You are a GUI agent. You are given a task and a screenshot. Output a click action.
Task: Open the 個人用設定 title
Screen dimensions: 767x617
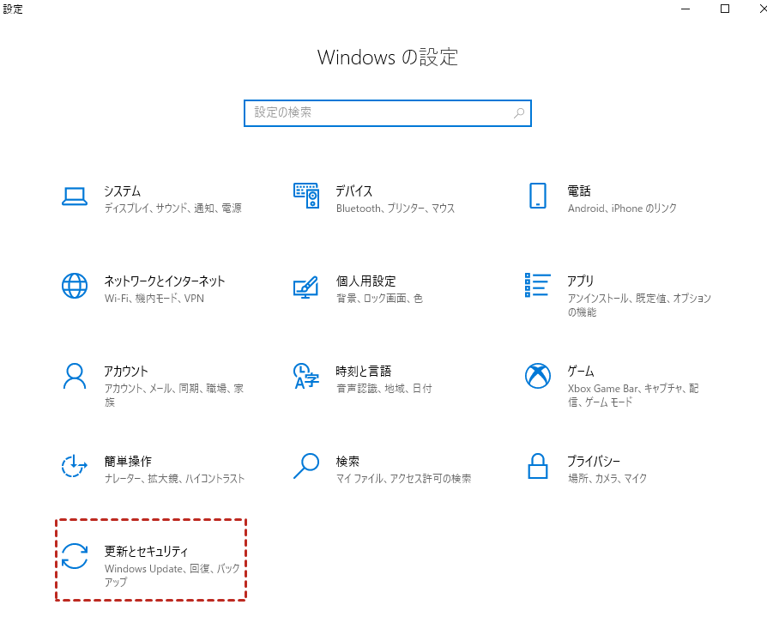365,281
